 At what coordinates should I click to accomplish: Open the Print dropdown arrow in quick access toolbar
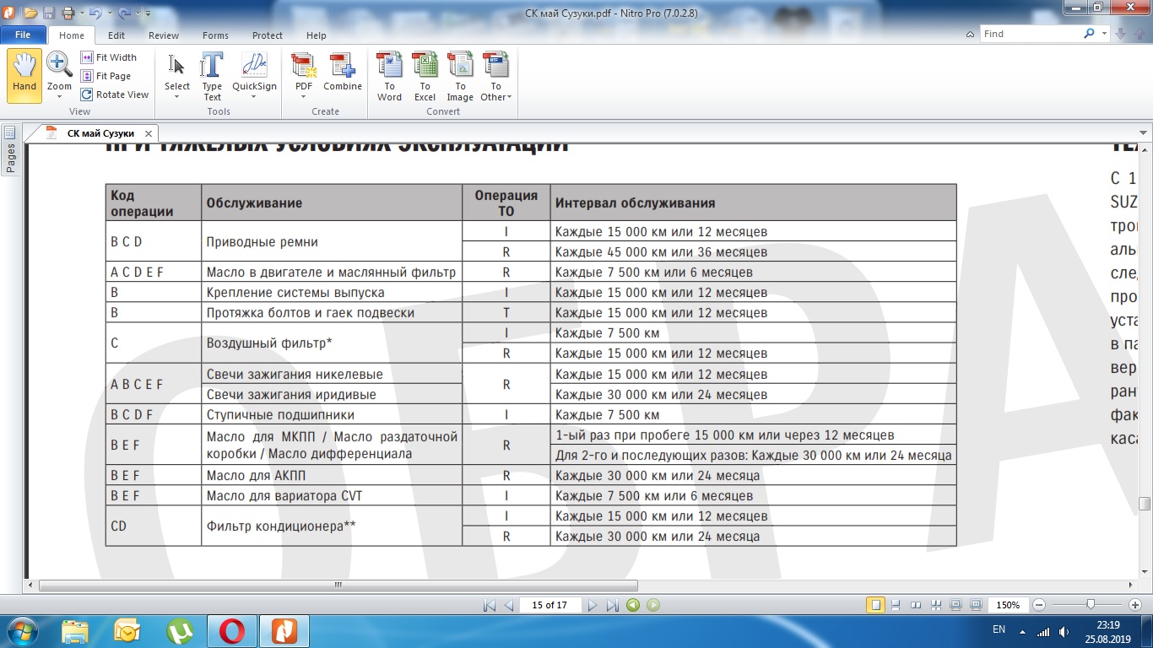pos(80,13)
